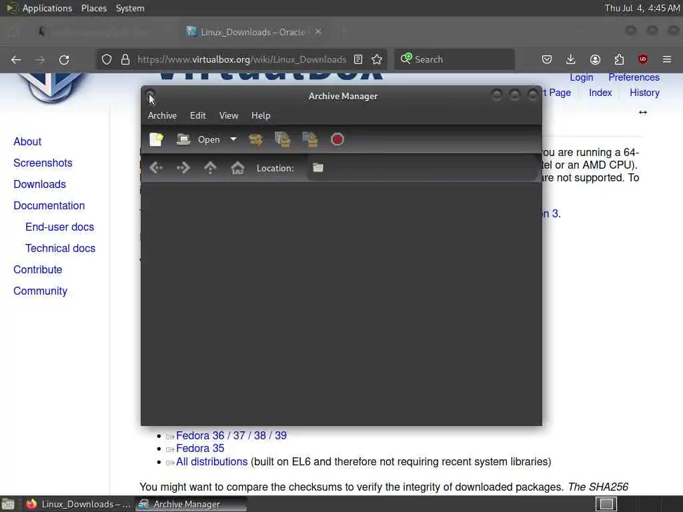The width and height of the screenshot is (683, 512).
Task: Open the Firefox hamburger menu
Action: [x=667, y=59]
